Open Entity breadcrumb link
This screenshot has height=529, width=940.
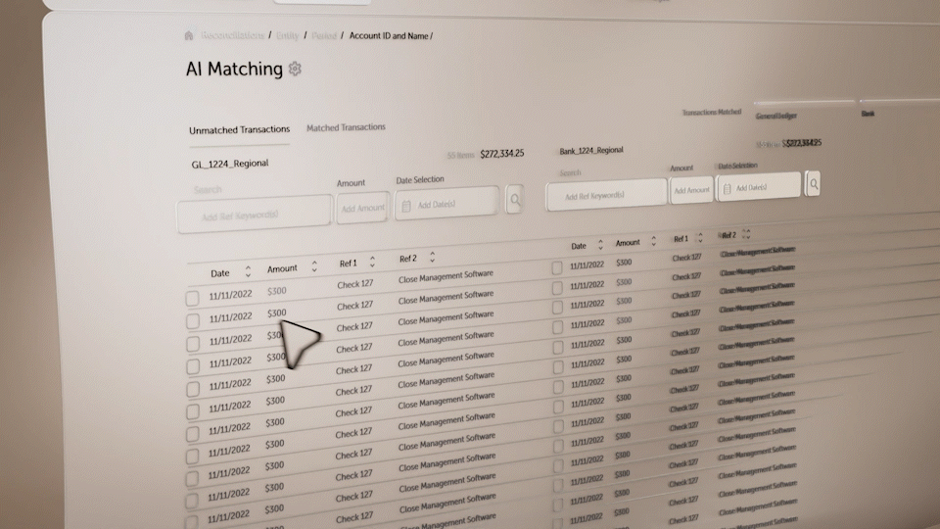[x=287, y=35]
